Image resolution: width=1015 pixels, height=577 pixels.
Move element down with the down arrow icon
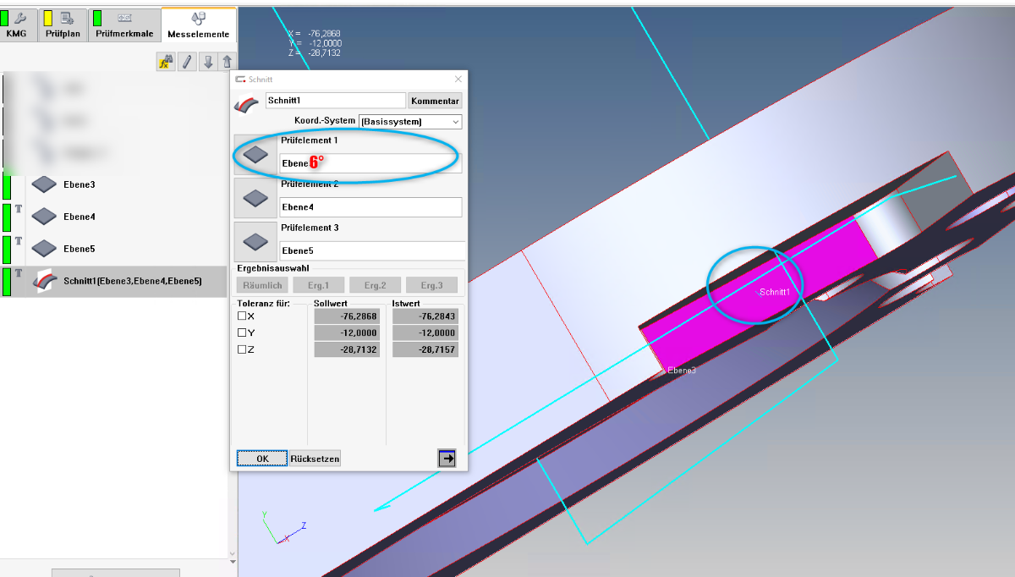pyautogui.click(x=207, y=62)
